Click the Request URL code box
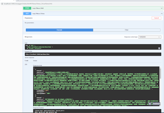Image resolution: width=164 pixels, height=113 pixels. [x=93, y=54]
